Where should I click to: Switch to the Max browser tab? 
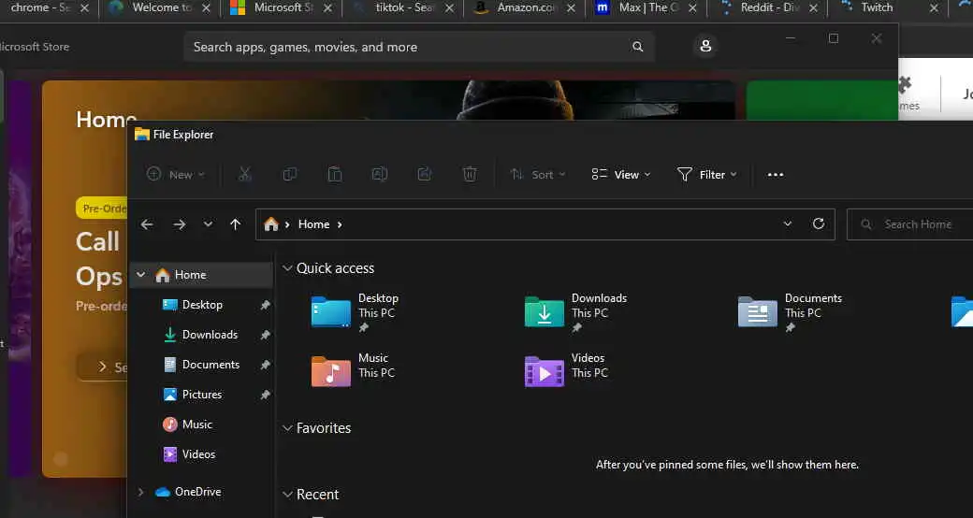pyautogui.click(x=646, y=8)
